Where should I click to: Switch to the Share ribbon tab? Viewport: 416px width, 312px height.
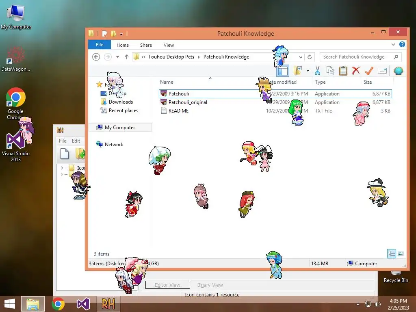[x=146, y=45]
